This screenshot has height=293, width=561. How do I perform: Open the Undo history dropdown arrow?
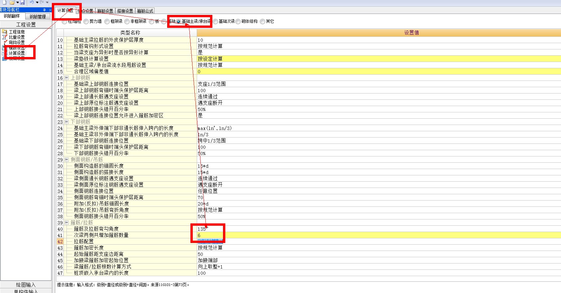pyautogui.click(x=37, y=3)
